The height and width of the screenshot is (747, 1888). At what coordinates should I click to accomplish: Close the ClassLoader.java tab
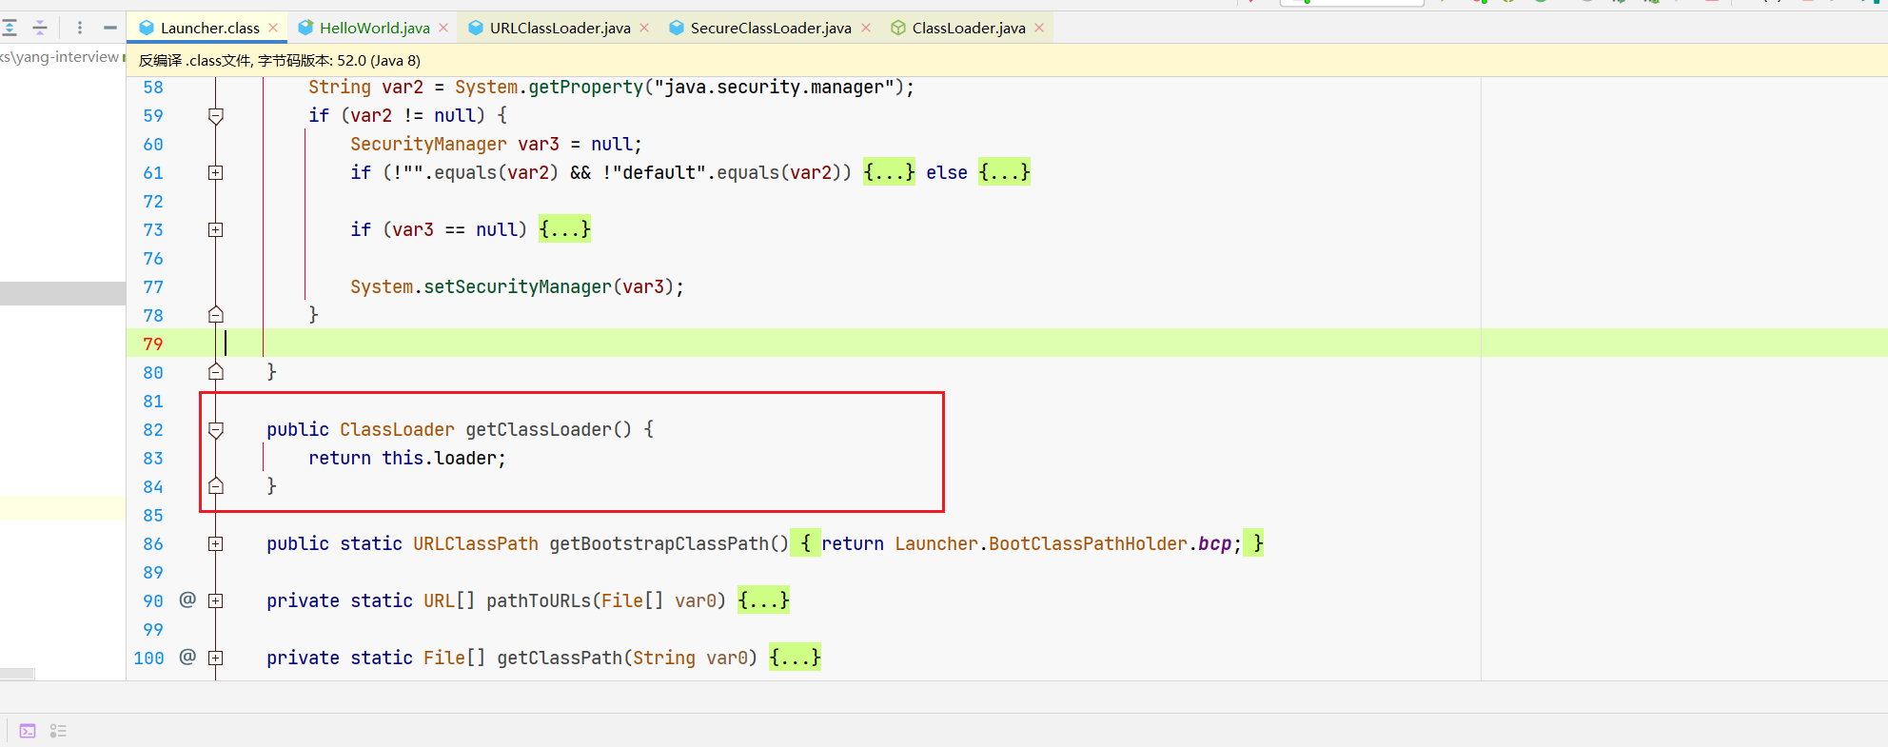tap(1039, 28)
